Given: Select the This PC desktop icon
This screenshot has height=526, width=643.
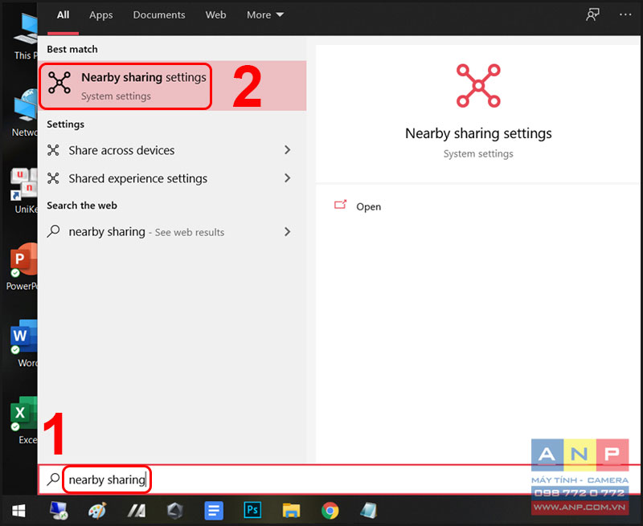Looking at the screenshot, I should pyautogui.click(x=26, y=37).
